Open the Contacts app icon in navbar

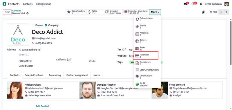coord(4,4)
